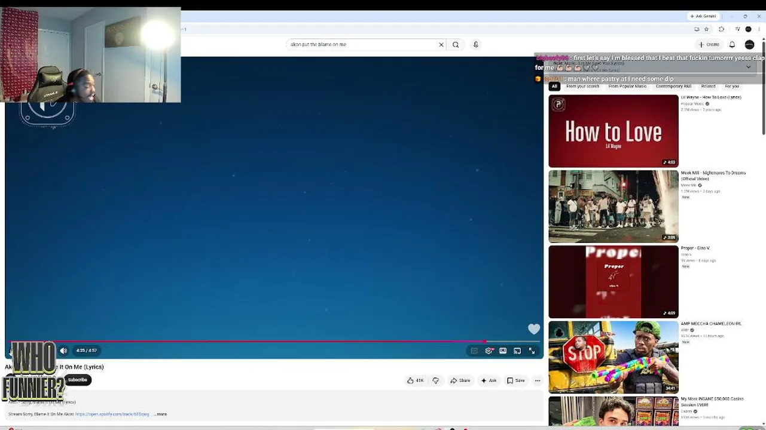Open the Chrome profile avatar

[x=748, y=29]
